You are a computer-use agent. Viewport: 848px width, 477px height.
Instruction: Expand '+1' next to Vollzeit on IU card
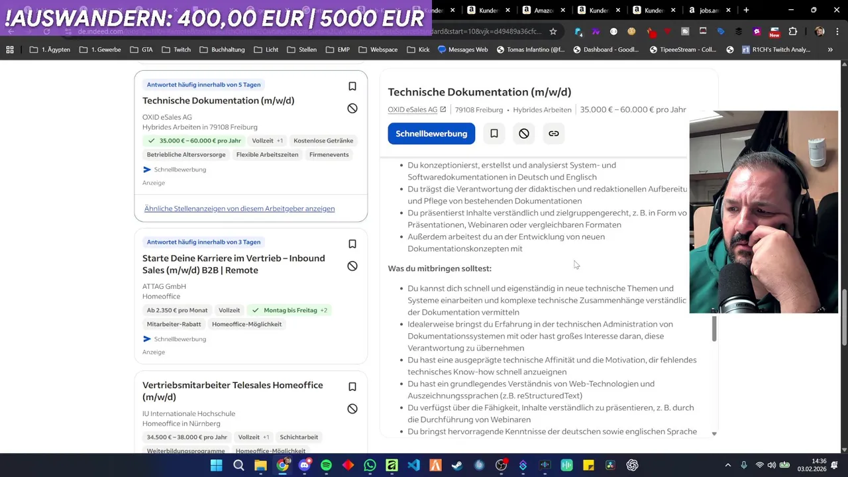266,437
